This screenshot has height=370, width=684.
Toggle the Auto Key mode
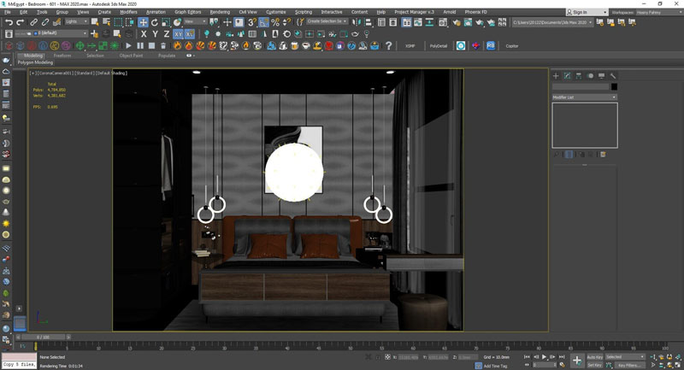594,356
